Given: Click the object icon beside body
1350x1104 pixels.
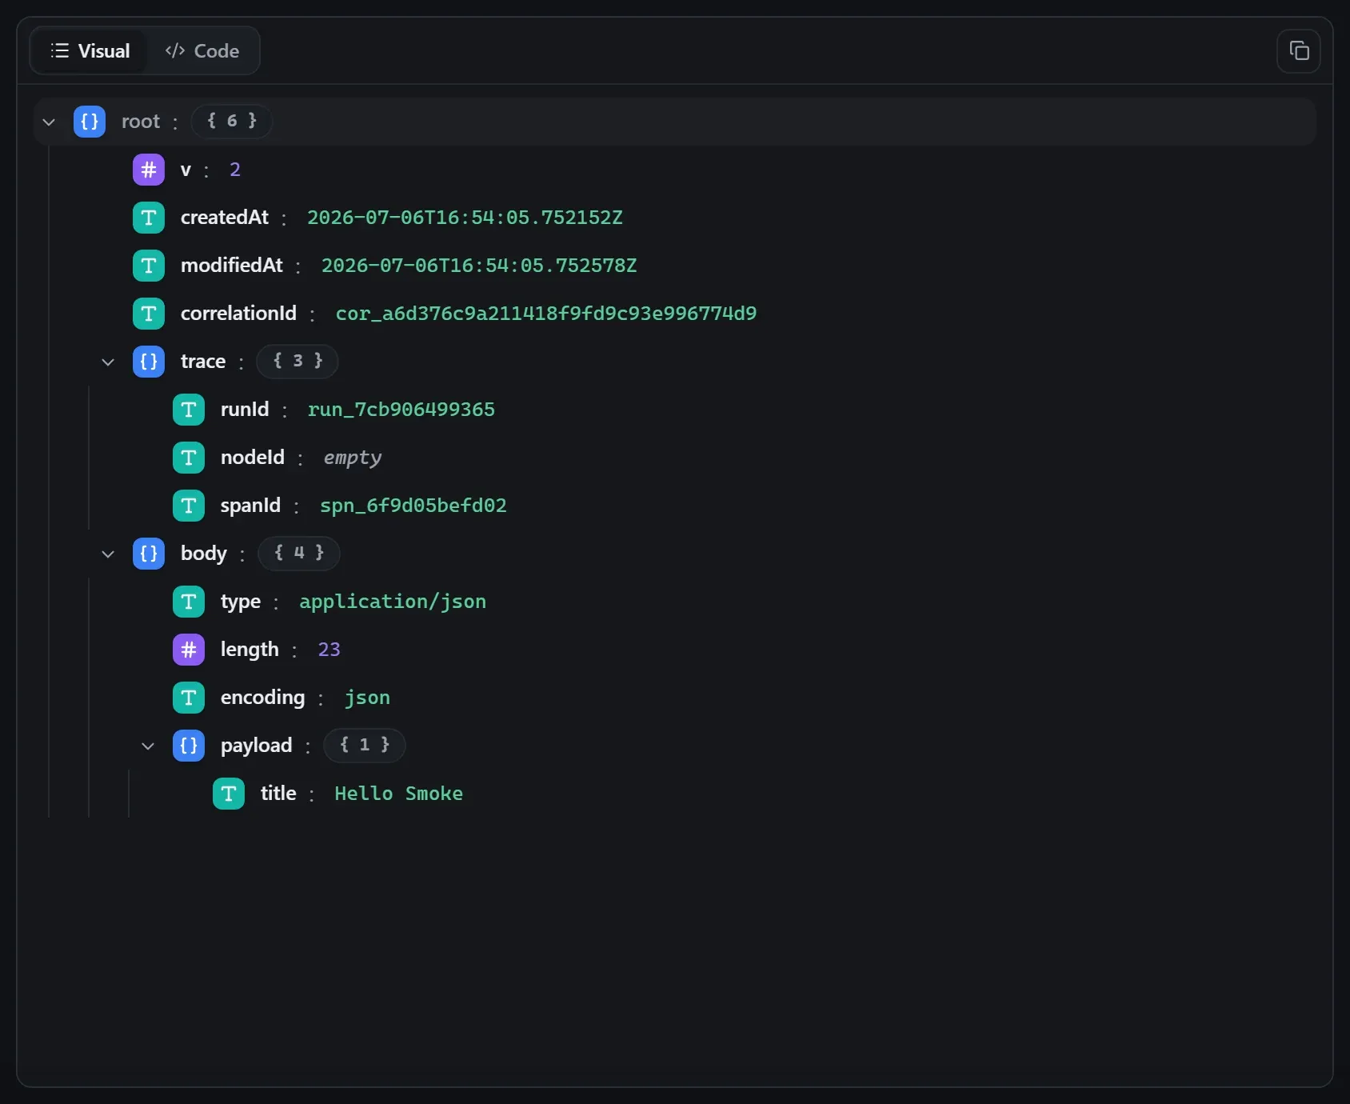Looking at the screenshot, I should tap(149, 554).
